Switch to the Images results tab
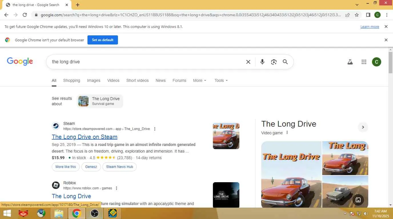393x219 pixels. 94,80
